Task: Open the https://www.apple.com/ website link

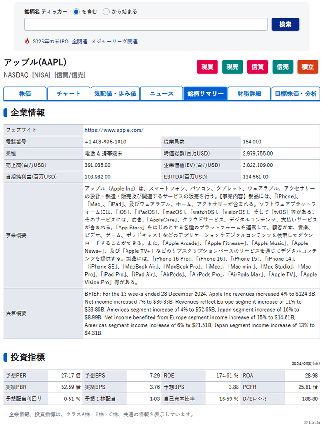Action: point(114,130)
